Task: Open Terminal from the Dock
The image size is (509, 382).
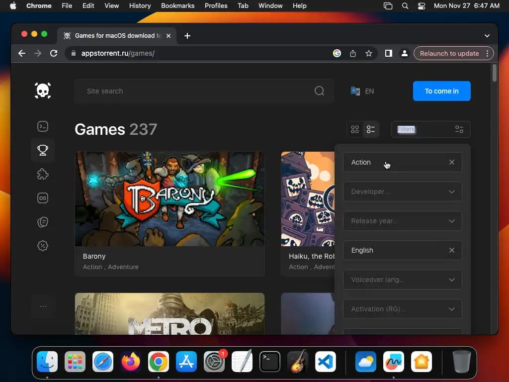Action: (270, 362)
